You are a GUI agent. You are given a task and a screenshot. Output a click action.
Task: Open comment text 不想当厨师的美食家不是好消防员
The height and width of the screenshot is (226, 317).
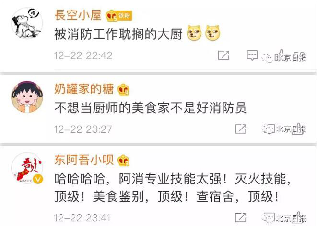click(x=151, y=108)
